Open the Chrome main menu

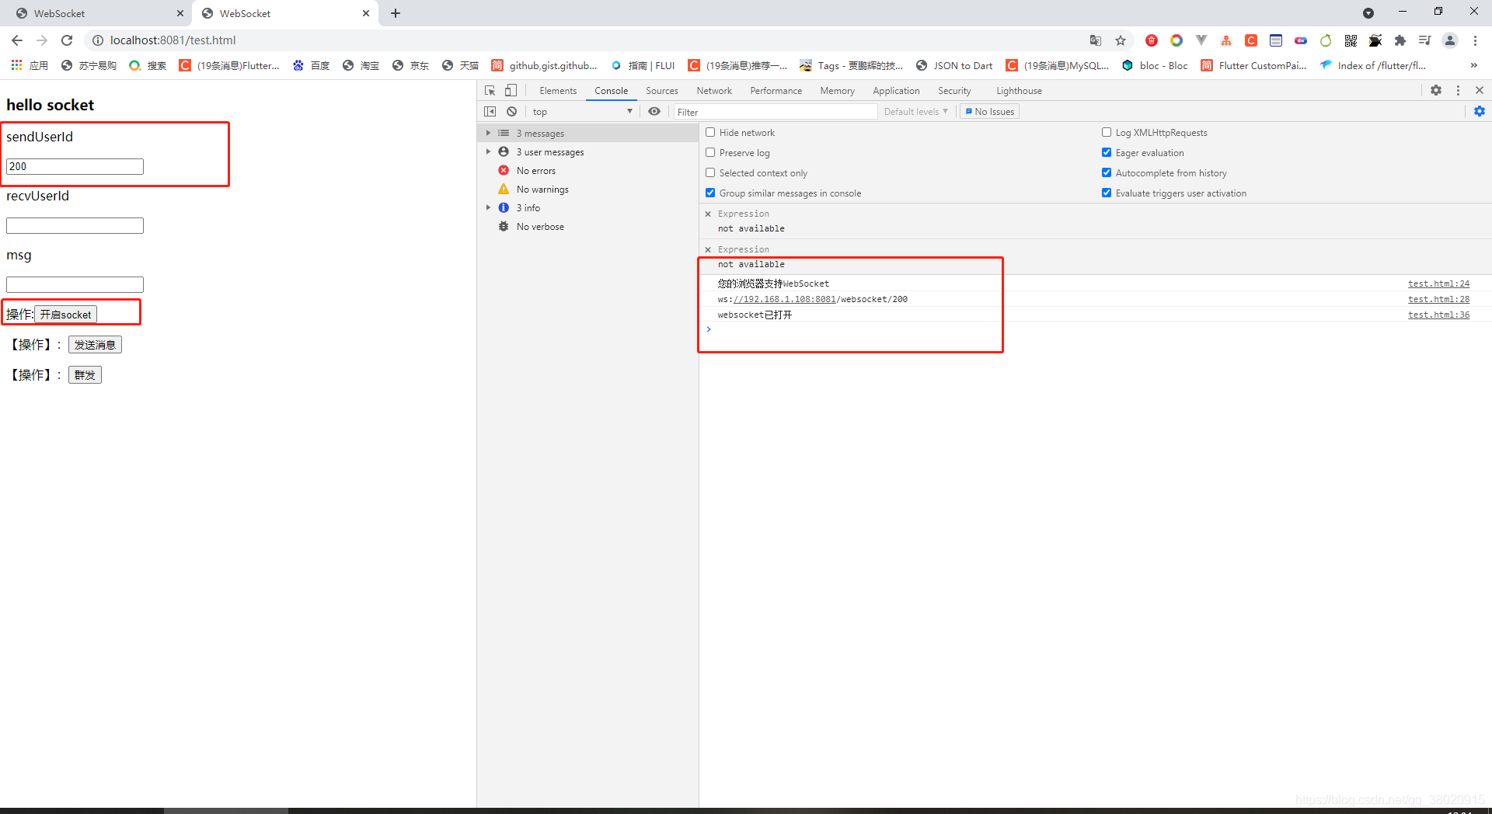coord(1475,40)
